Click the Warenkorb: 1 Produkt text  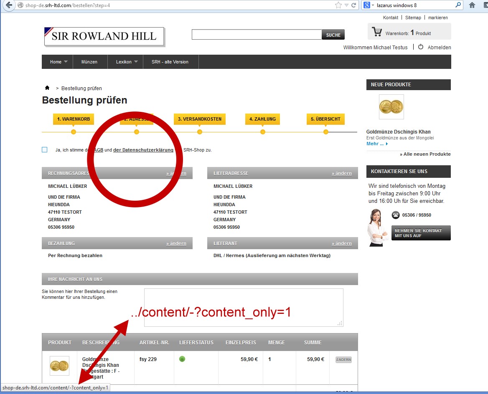[x=408, y=33]
